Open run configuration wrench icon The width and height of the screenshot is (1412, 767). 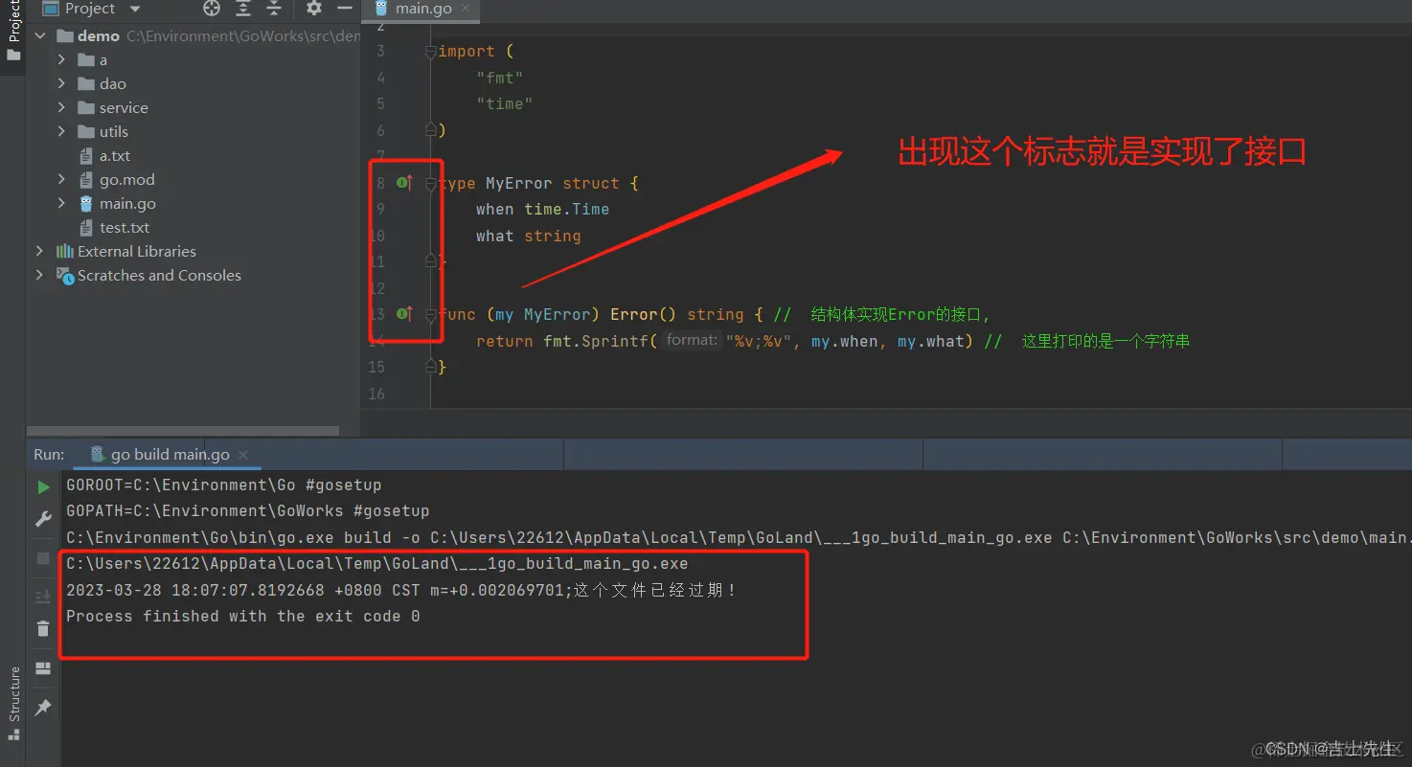(x=43, y=518)
